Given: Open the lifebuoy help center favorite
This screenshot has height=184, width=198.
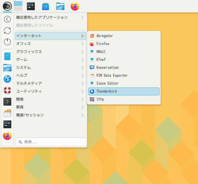Looking at the screenshot, I should 7,90.
